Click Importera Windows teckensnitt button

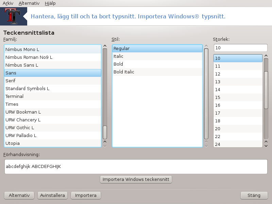point(136,180)
